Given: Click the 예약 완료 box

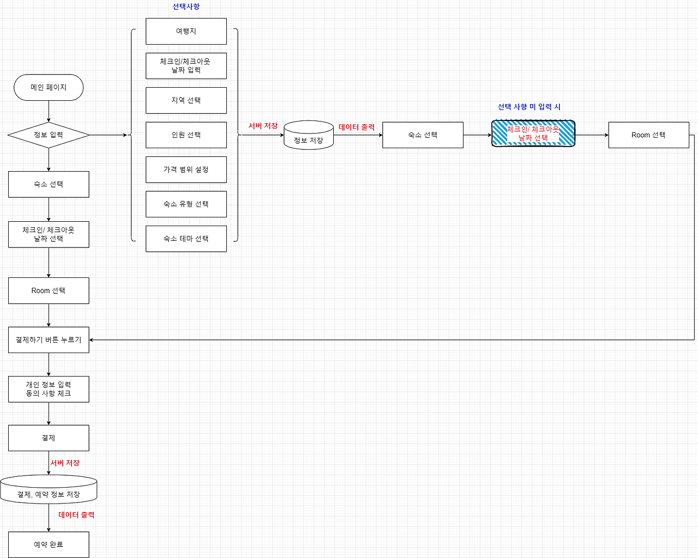Looking at the screenshot, I should point(49,544).
